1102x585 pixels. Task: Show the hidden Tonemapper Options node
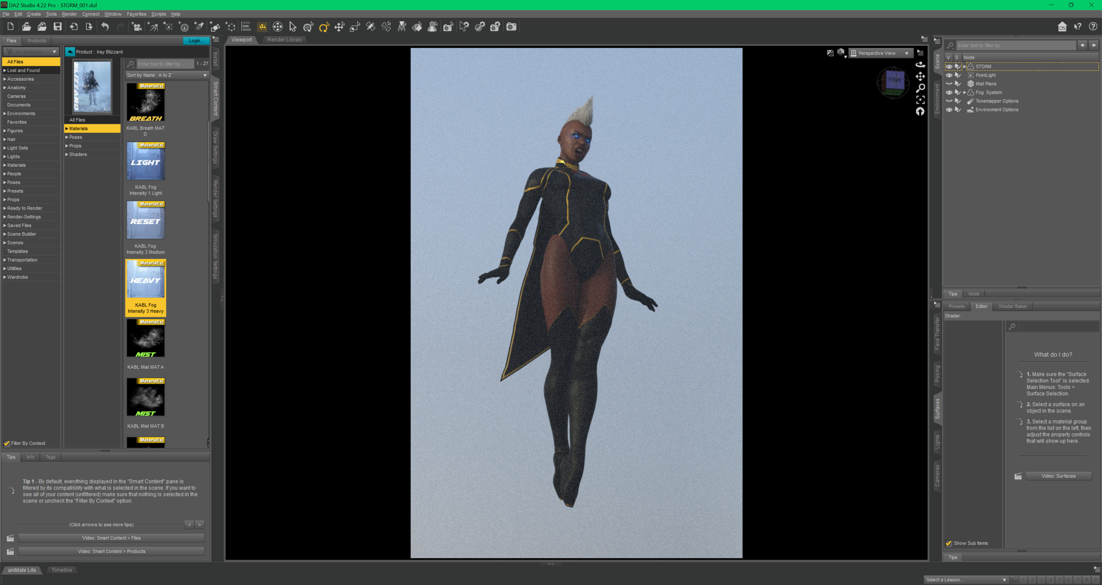coord(949,101)
